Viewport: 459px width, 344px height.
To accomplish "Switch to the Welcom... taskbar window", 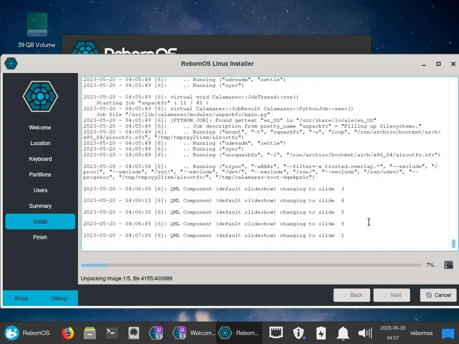I will (194, 333).
